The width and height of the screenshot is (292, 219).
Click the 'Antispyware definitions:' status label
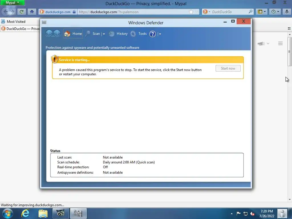[75, 173]
